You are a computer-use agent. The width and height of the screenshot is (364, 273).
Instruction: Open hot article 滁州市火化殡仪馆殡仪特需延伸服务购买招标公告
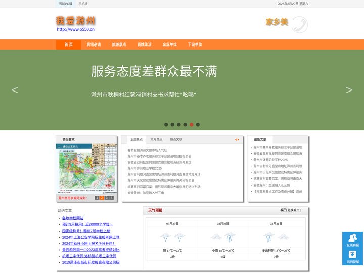[161, 180]
